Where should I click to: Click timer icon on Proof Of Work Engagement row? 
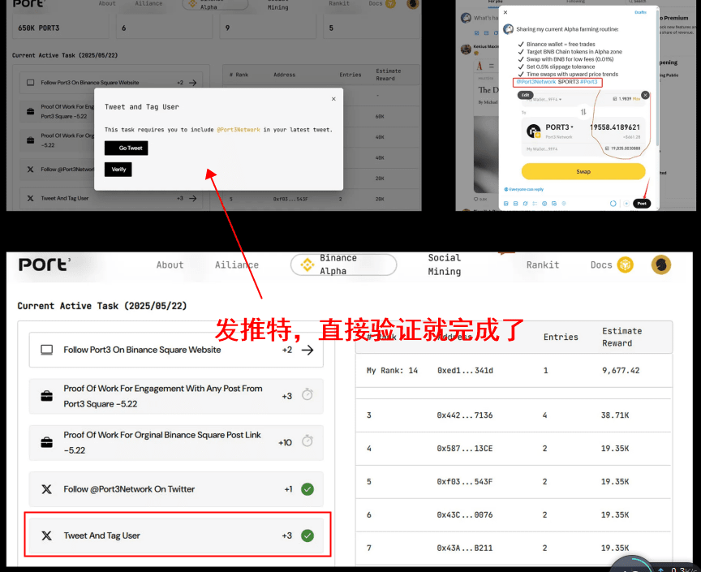(307, 394)
